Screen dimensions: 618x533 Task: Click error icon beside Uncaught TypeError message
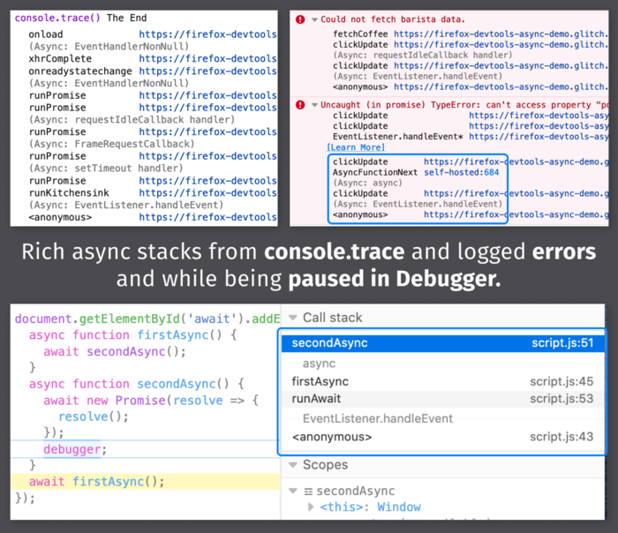tap(301, 105)
